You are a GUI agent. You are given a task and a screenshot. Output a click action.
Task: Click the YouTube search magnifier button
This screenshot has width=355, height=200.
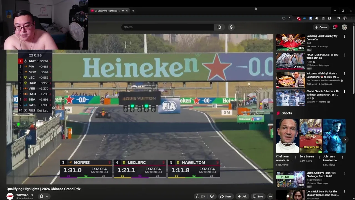click(219, 27)
